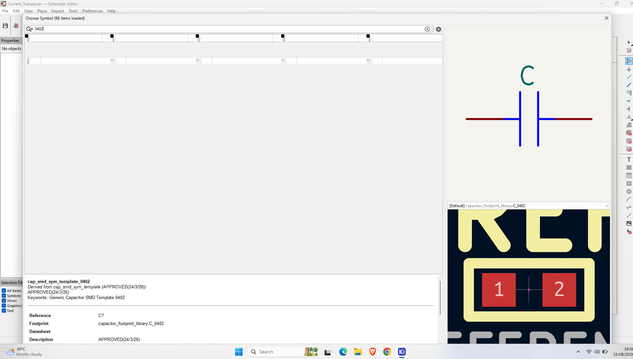Open symbol chooser settings gear

pos(438,29)
